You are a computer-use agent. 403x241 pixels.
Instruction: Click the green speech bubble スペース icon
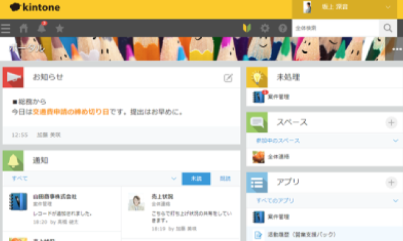[257, 122]
